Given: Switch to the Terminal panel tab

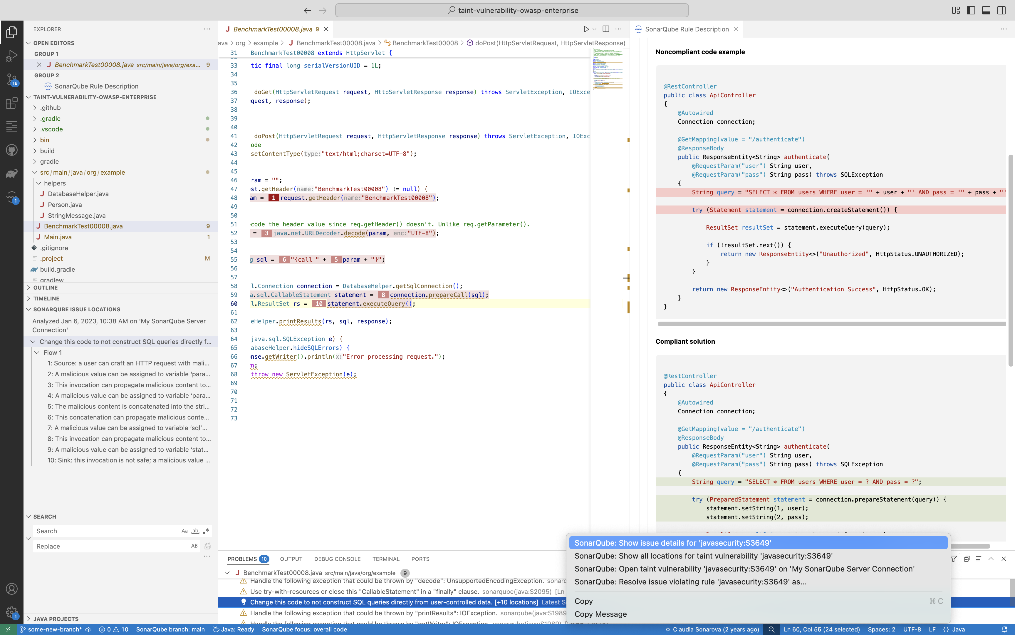Looking at the screenshot, I should click(386, 559).
